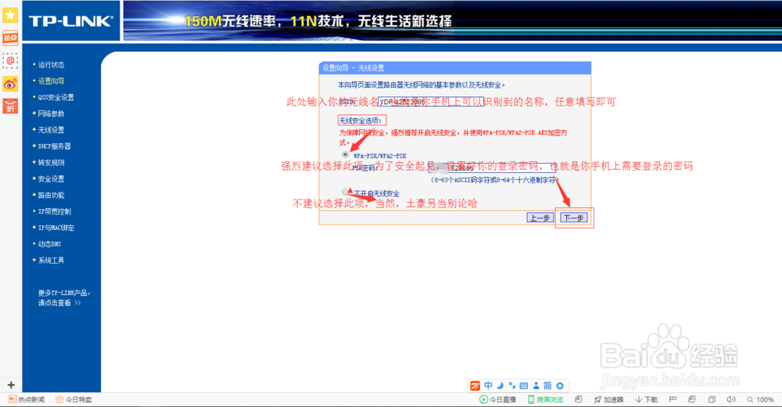782x407 pixels.
Task: Click the 下一步 next step button
Action: tap(574, 218)
